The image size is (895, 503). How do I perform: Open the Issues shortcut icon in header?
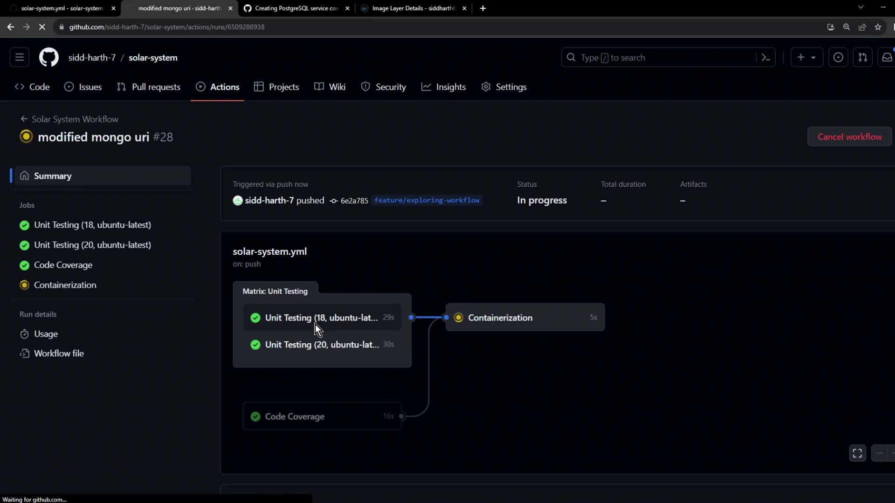[x=838, y=57]
